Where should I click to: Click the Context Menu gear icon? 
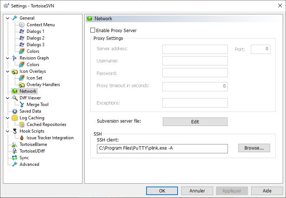coord(22,25)
